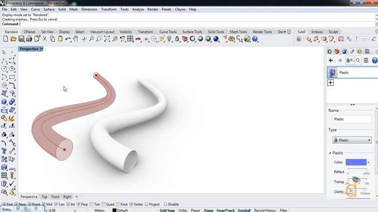Switch to the Curve Tools toolbar tab

click(x=168, y=32)
